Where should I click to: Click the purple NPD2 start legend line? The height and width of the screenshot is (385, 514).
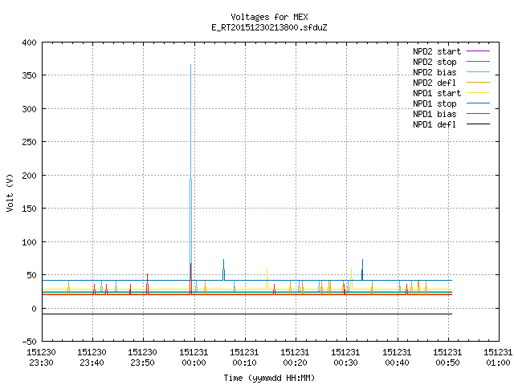pos(478,51)
